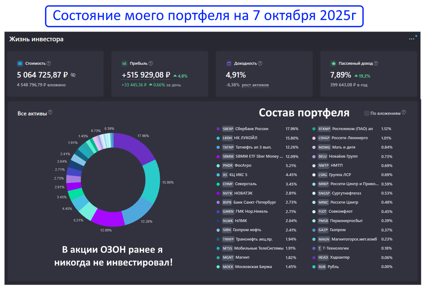This screenshot has height=289, width=425.
Task: Click the RUB ticker badge
Action: click(x=322, y=267)
